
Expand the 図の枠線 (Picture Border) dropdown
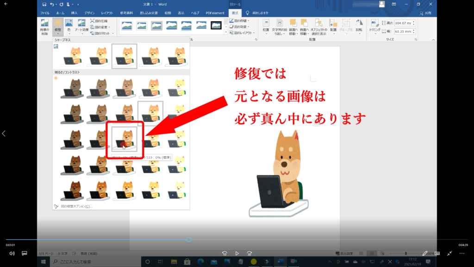240,21
